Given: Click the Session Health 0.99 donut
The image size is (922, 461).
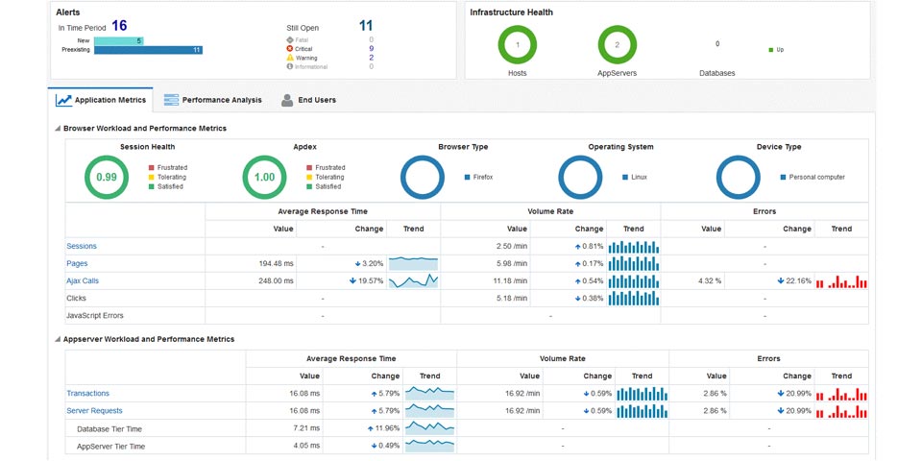Looking at the screenshot, I should pyautogui.click(x=107, y=177).
